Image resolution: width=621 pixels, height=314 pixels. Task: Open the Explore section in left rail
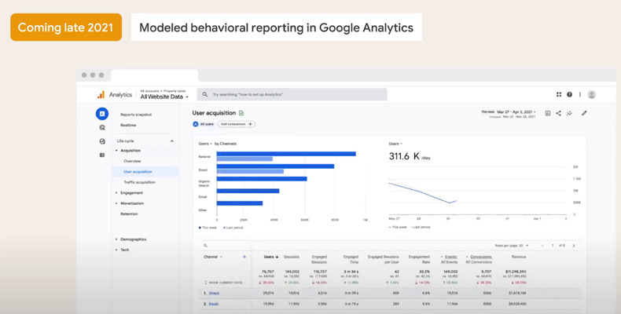tap(102, 127)
